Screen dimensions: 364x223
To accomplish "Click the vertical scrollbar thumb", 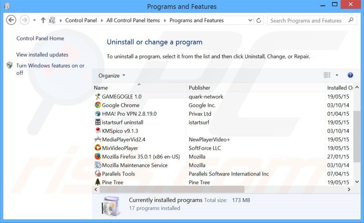I will [x=357, y=136].
